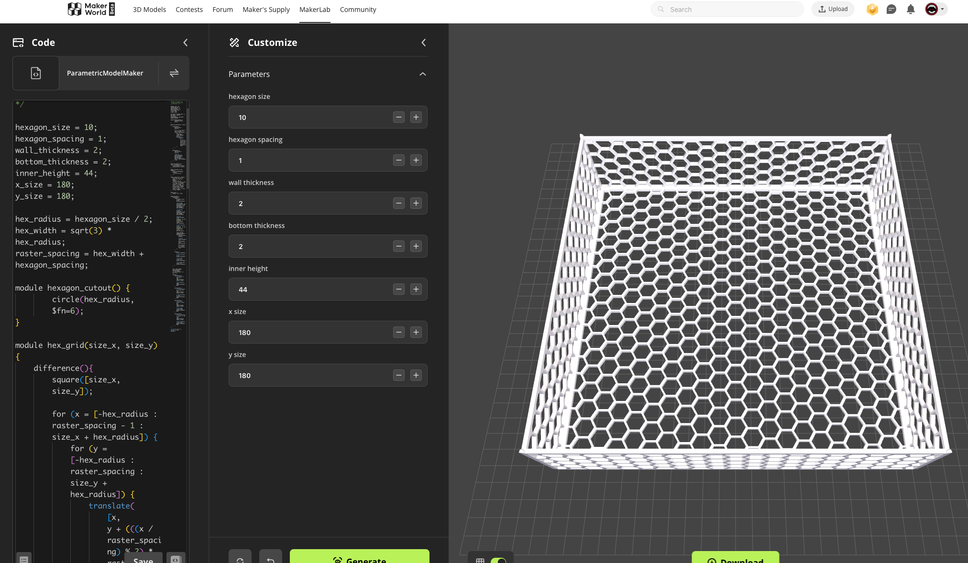Collapse the Code panel

[x=186, y=43]
